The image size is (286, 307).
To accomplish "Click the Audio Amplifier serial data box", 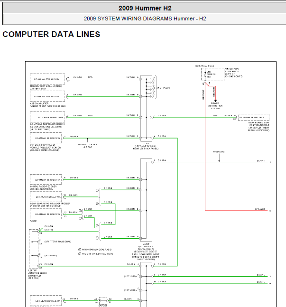I will tap(47, 96).
